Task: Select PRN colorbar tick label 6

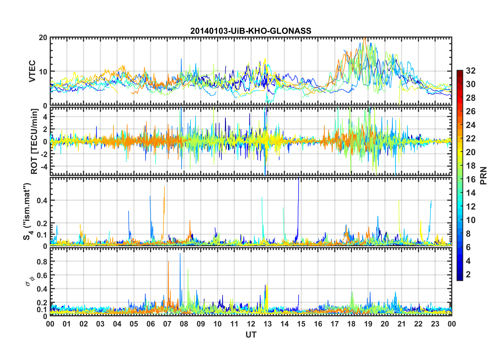Action: [x=468, y=247]
